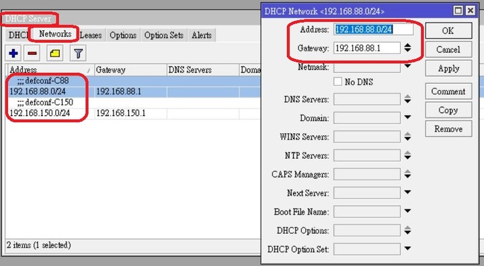Click the WINS Servers up/down arrows

pos(407,137)
